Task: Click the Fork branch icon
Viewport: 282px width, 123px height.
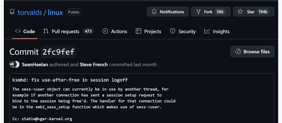Action: click(x=198, y=12)
